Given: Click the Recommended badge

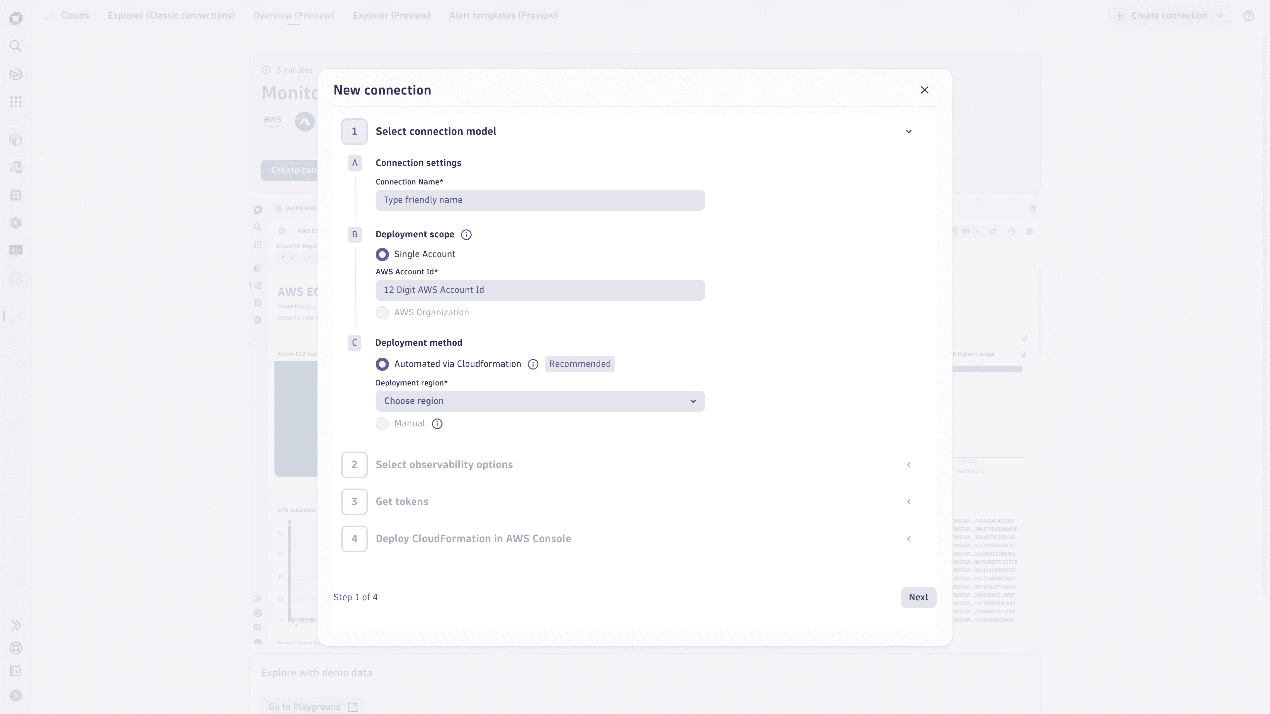Looking at the screenshot, I should pyautogui.click(x=580, y=364).
